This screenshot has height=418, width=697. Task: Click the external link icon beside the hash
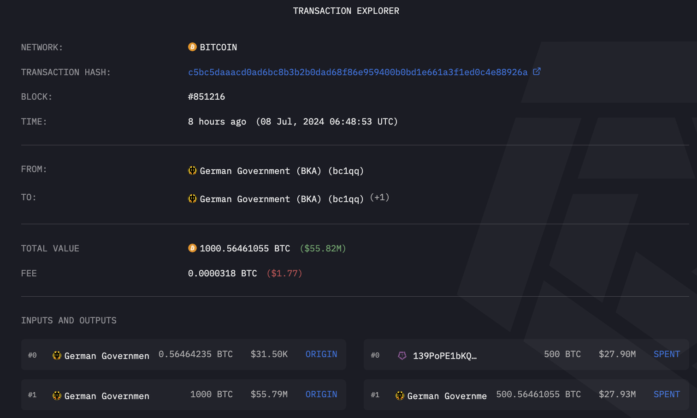pyautogui.click(x=537, y=72)
